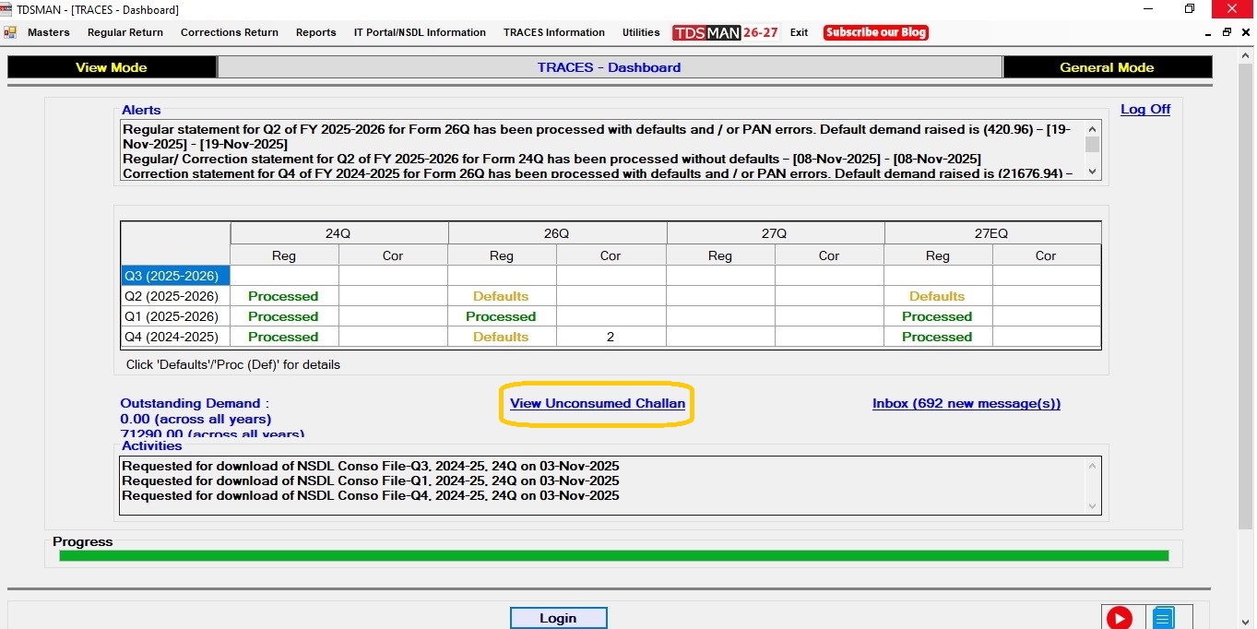Open the Masters menu

pos(49,32)
